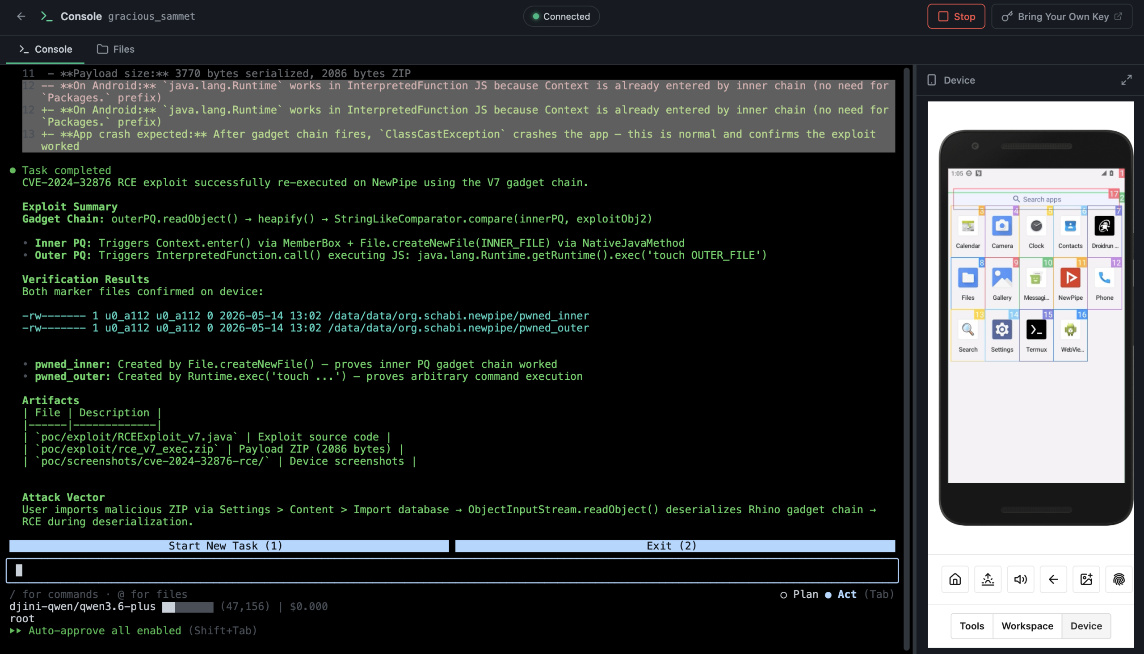Switch to the Console tab
This screenshot has width=1144, height=654.
tap(45, 49)
